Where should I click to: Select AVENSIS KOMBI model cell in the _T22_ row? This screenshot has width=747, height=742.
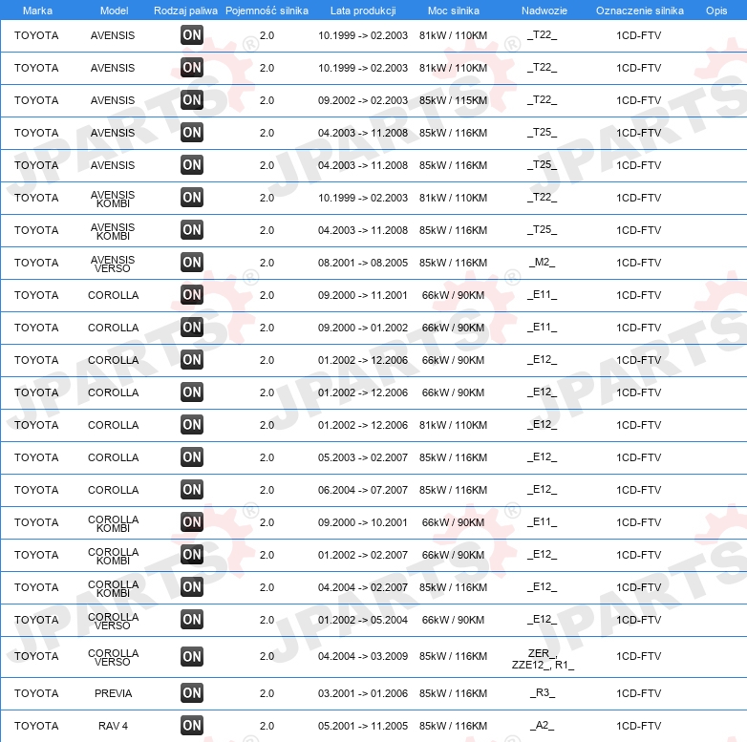(x=113, y=199)
